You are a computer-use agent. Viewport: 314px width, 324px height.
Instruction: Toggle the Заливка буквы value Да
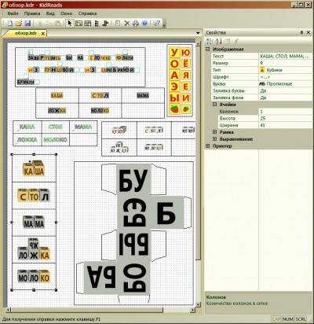[285, 90]
